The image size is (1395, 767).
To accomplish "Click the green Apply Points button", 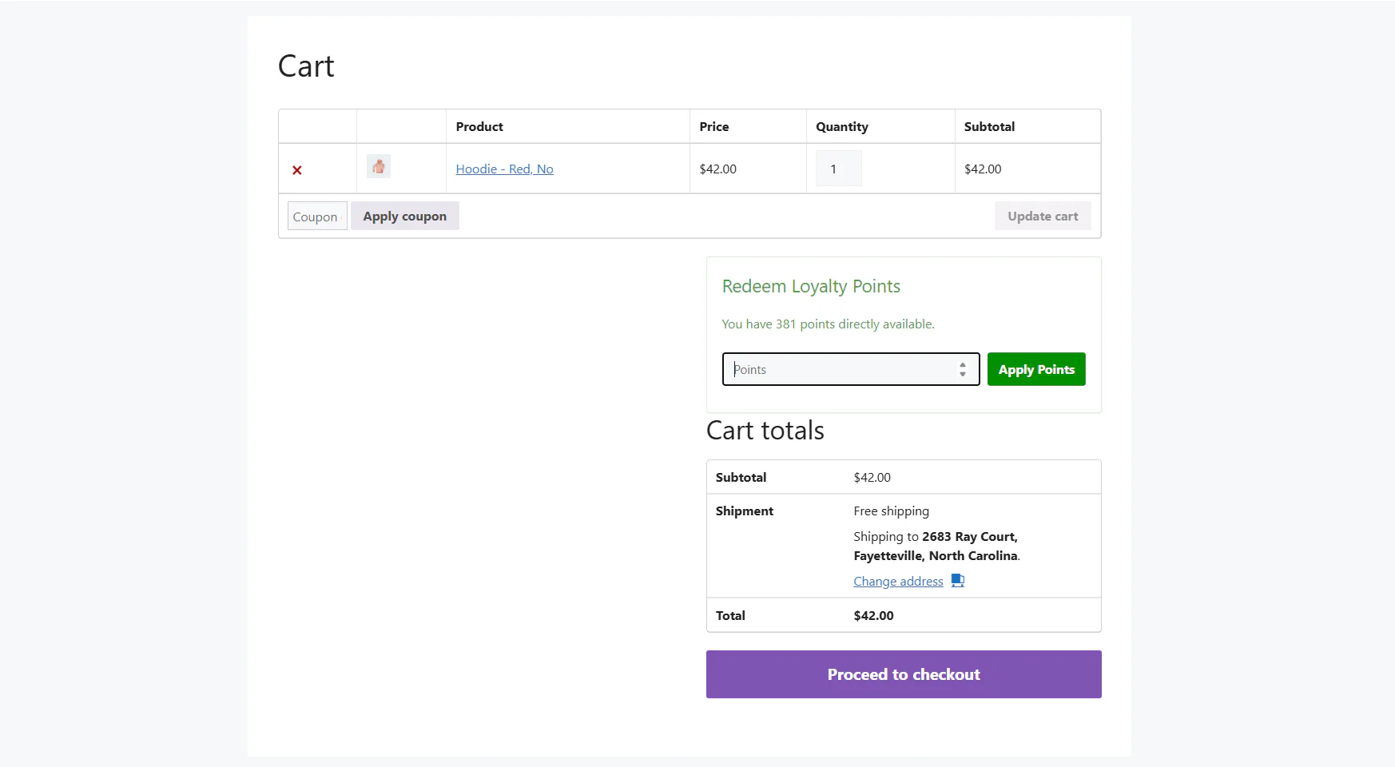I will click(1036, 369).
